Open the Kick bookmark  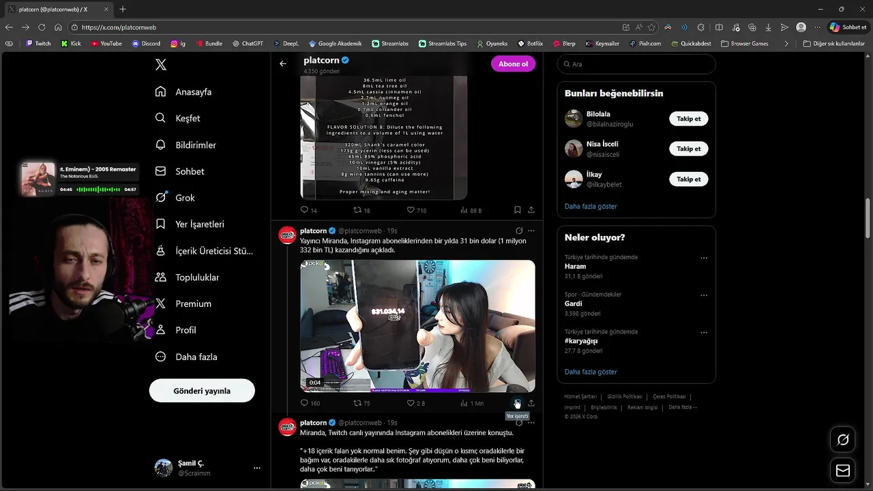(71, 44)
